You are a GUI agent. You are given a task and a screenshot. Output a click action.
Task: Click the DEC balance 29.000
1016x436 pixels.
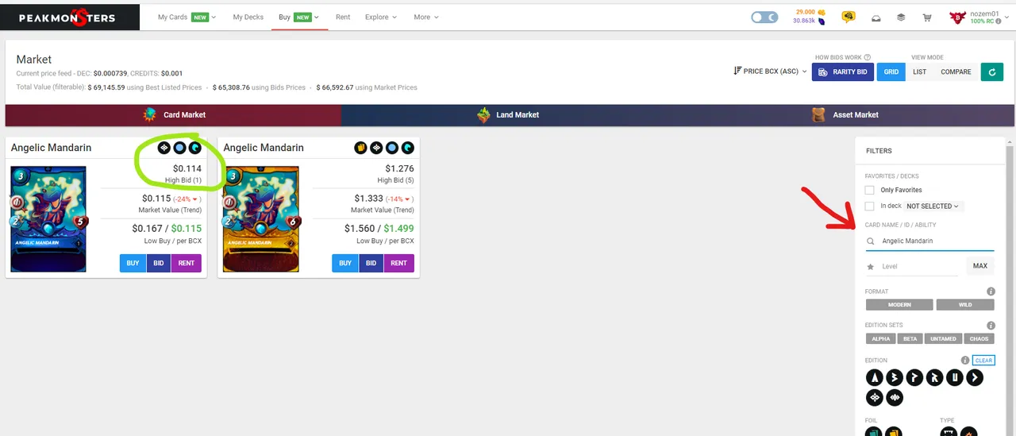click(810, 12)
